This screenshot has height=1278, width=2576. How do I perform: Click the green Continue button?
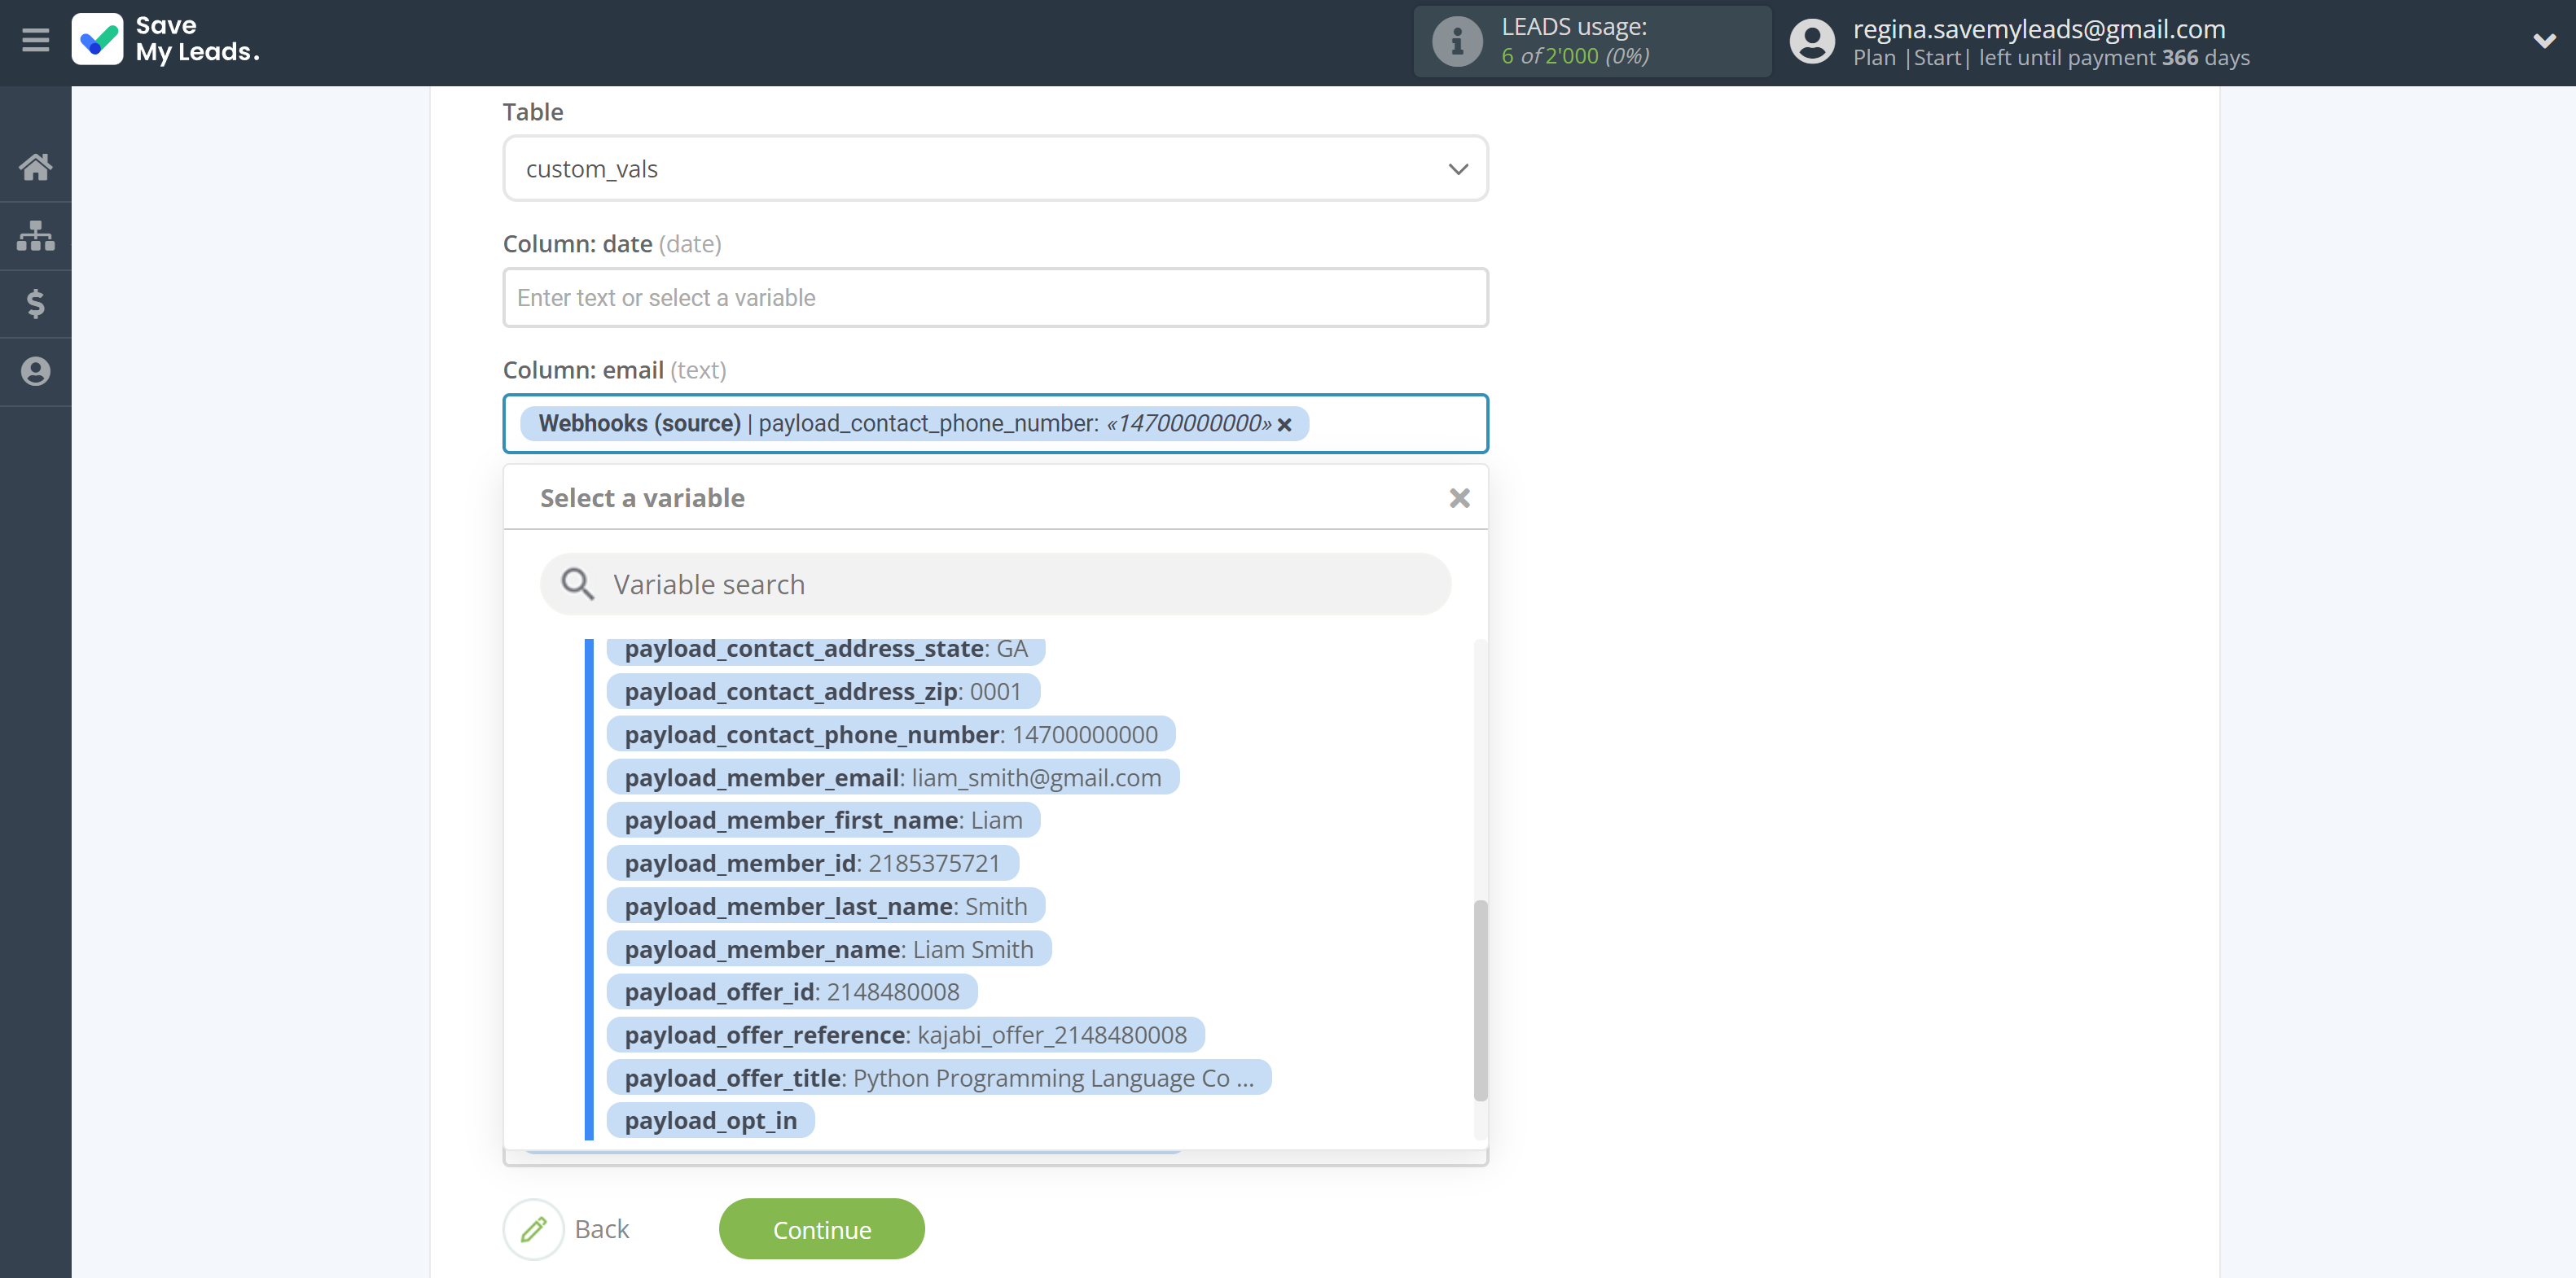822,1229
